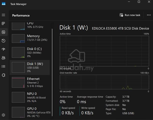Click the Page file No value

click(x=124, y=109)
